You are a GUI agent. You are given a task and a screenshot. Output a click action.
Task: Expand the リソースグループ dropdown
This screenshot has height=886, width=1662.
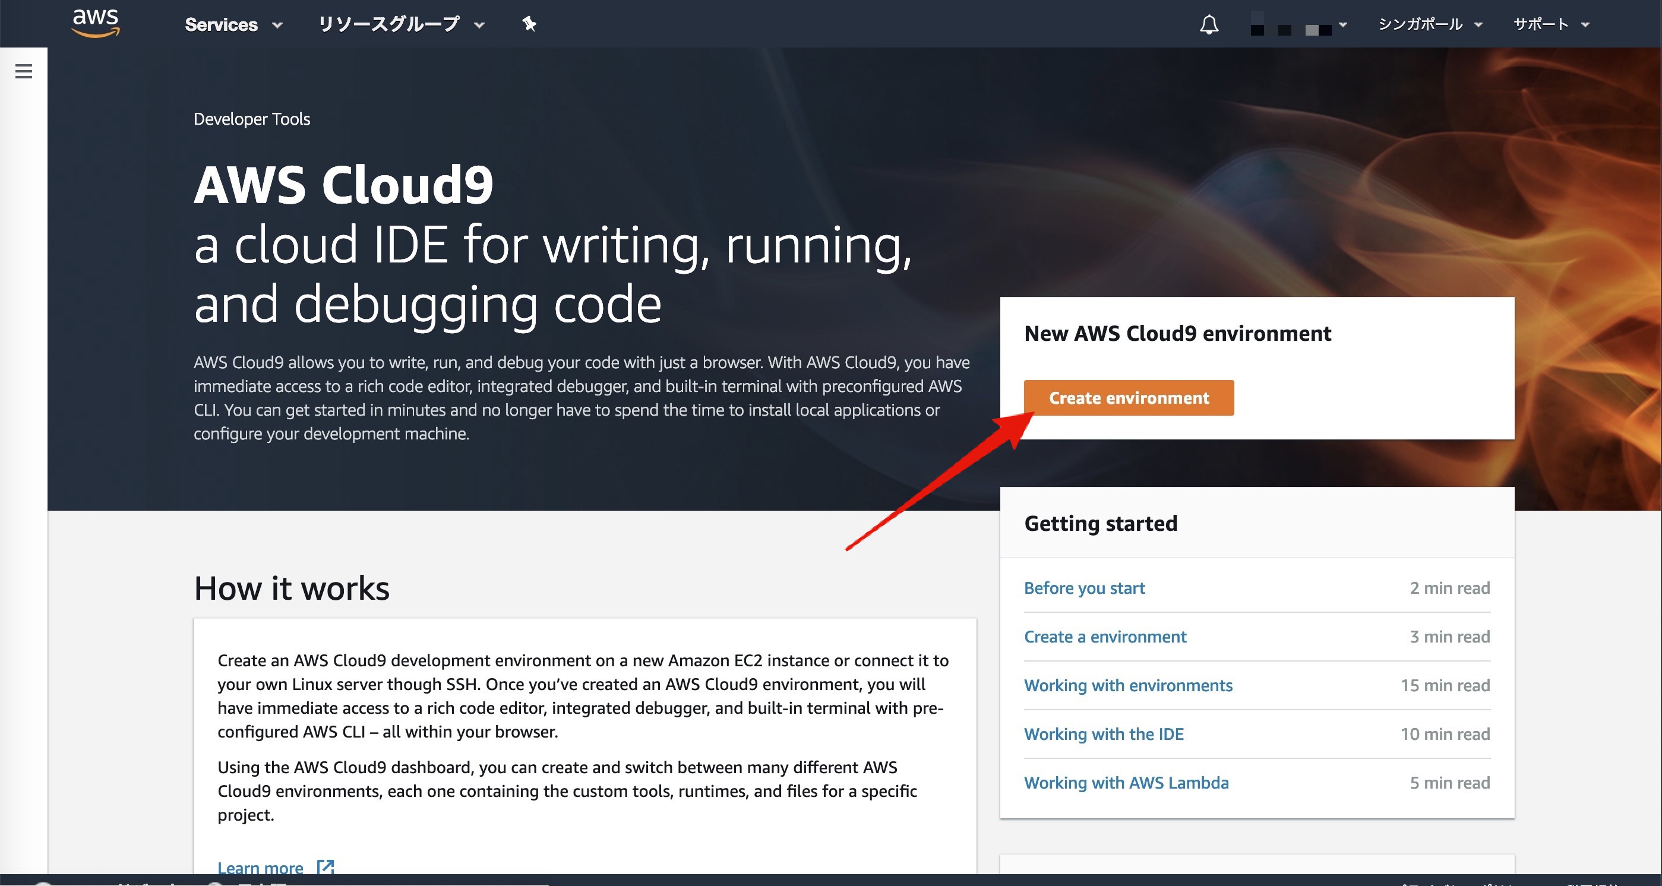402,24
